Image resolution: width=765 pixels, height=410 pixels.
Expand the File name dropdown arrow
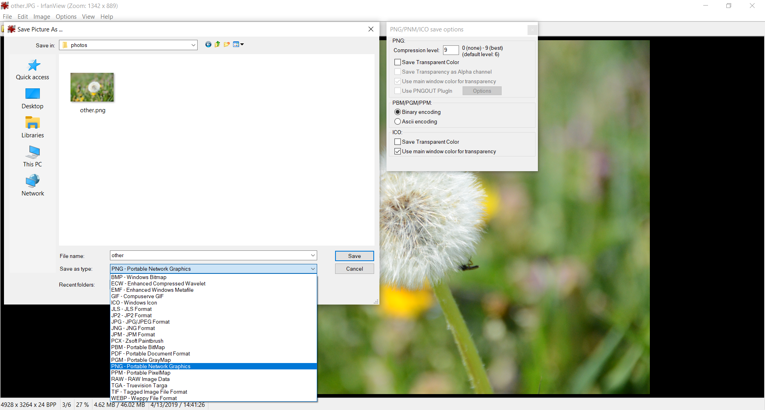[x=313, y=256]
